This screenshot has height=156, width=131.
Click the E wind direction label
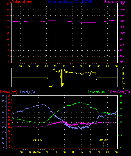123,74
